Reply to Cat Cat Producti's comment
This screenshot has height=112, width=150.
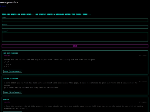coord(6,71)
